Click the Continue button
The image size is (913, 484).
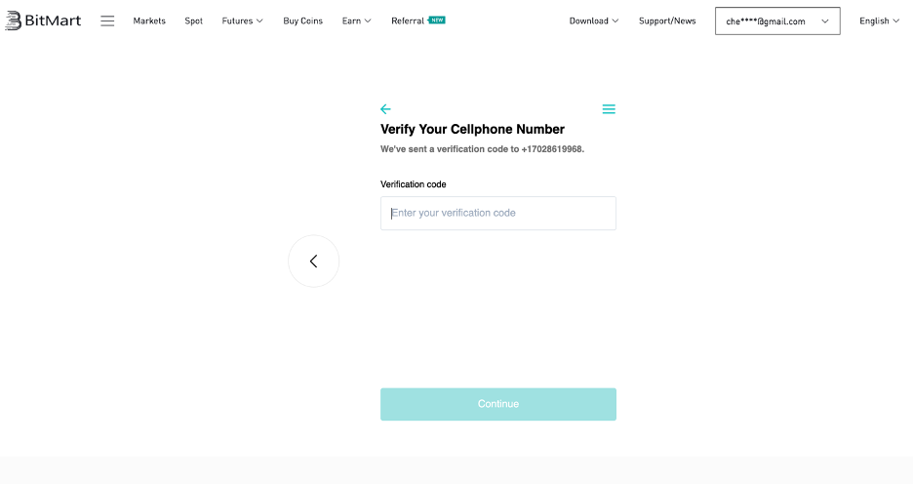(498, 404)
